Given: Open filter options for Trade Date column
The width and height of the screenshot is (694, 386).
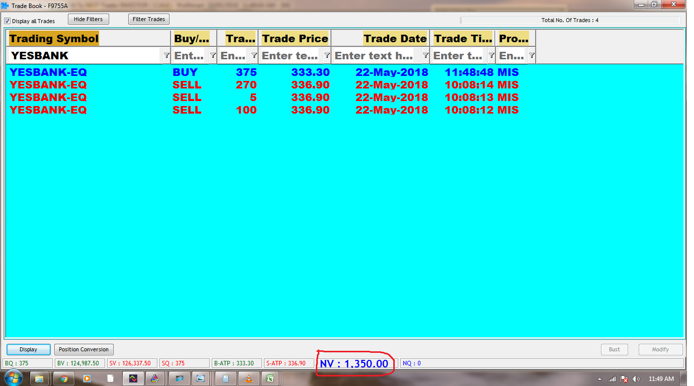Looking at the screenshot, I should [x=425, y=55].
